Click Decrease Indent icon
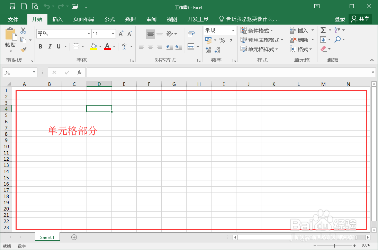This screenshot has height=250, width=378. click(170, 47)
